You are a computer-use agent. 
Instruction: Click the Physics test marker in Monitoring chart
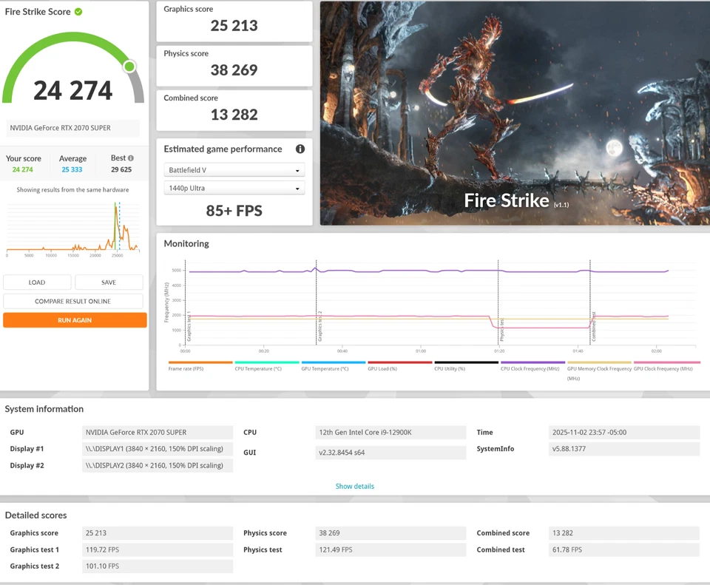click(498, 303)
